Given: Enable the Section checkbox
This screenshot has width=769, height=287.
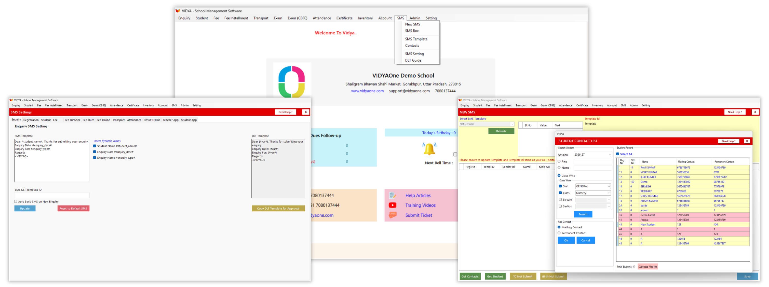Looking at the screenshot, I should pos(560,206).
